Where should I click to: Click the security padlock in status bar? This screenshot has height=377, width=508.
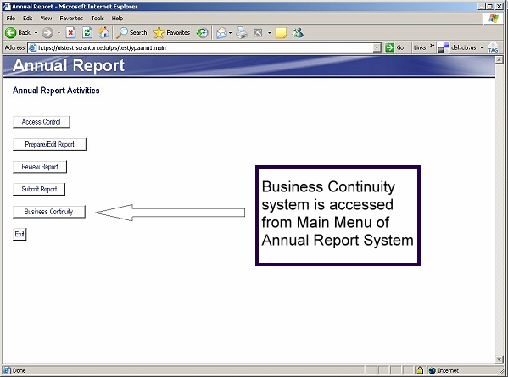click(x=420, y=370)
